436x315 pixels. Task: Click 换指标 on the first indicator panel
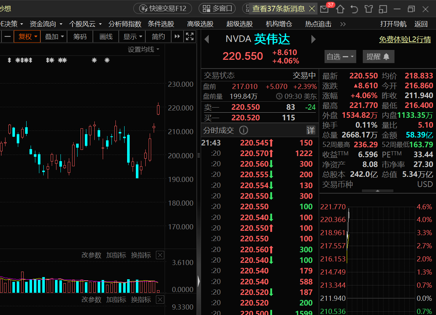pyautogui.click(x=141, y=255)
